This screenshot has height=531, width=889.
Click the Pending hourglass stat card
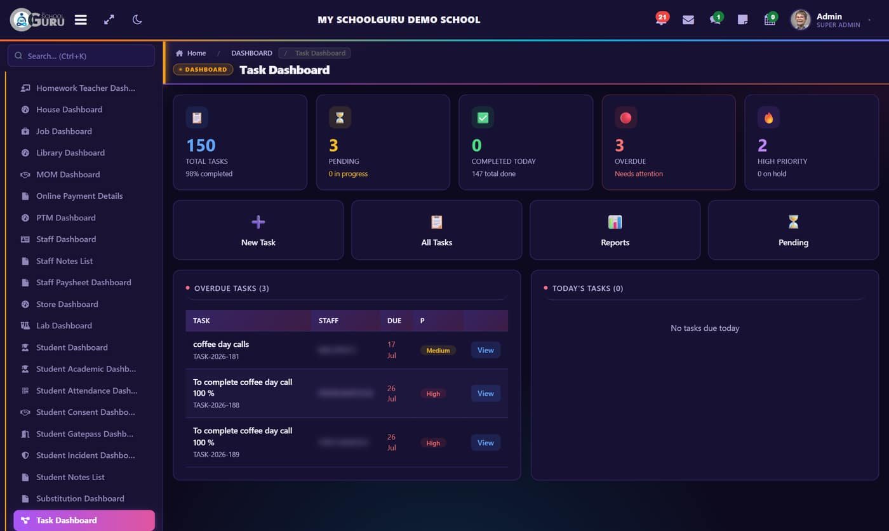coord(383,142)
